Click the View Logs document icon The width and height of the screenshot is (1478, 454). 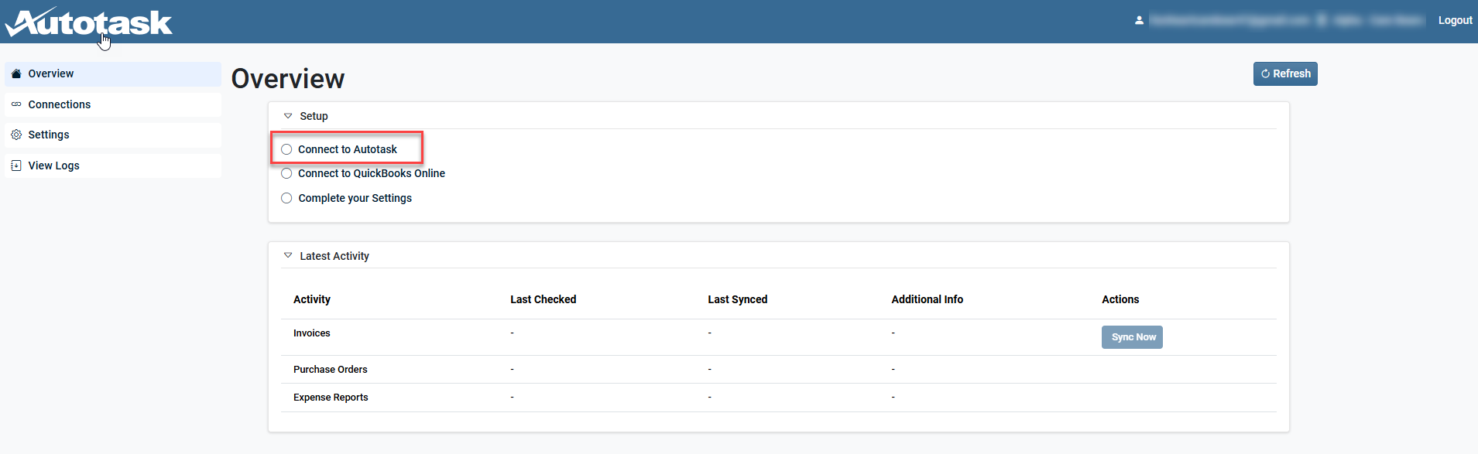16,166
